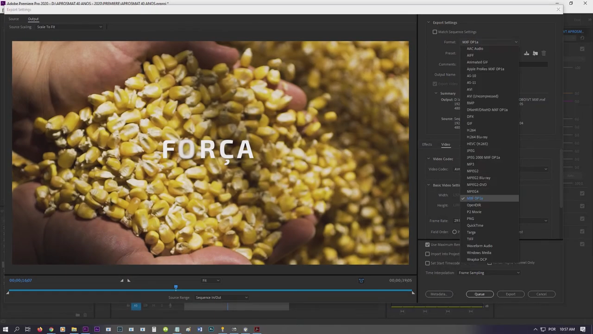This screenshot has width=593, height=334.
Task: Expand the Source Range dropdown
Action: point(221,297)
